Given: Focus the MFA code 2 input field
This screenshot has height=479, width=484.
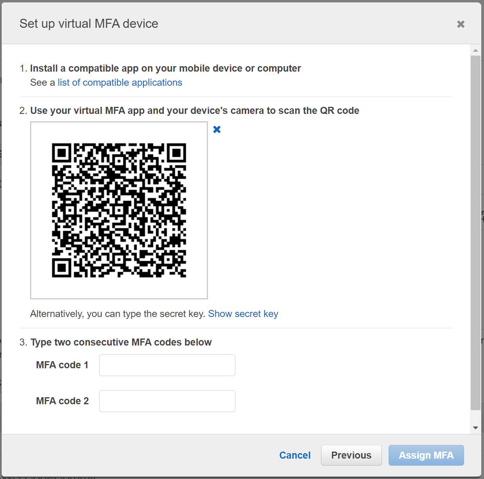Looking at the screenshot, I should click(x=167, y=401).
